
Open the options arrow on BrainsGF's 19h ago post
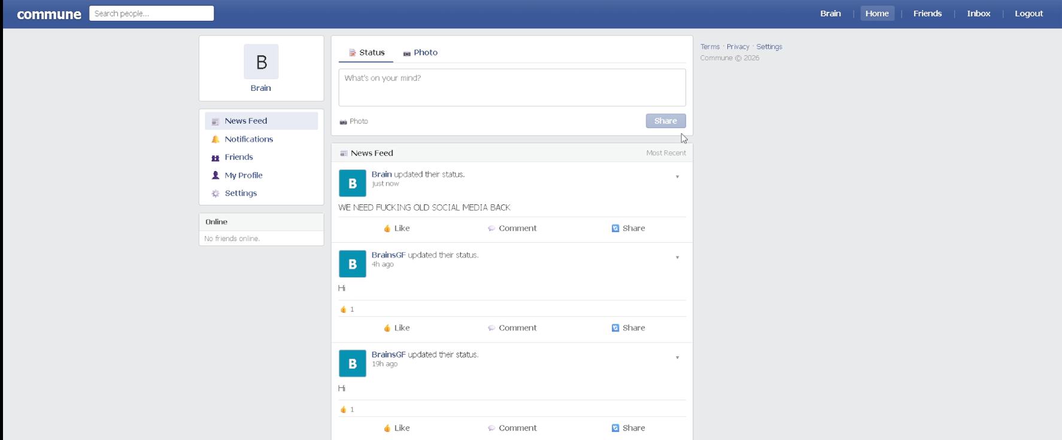pyautogui.click(x=677, y=357)
